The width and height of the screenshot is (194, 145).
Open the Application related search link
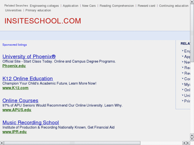point(70,6)
